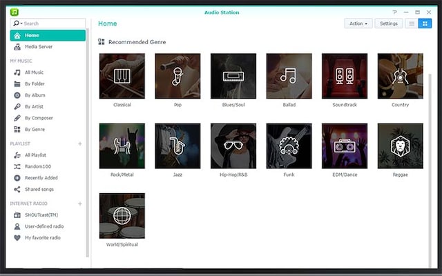Open the Classical genre tile
This screenshot has height=276, width=442.
coord(122,76)
